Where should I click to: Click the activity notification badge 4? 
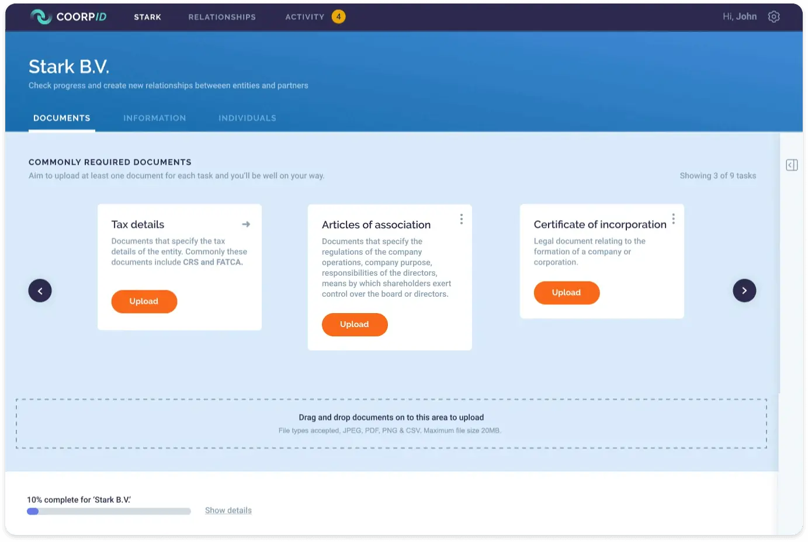pos(338,17)
